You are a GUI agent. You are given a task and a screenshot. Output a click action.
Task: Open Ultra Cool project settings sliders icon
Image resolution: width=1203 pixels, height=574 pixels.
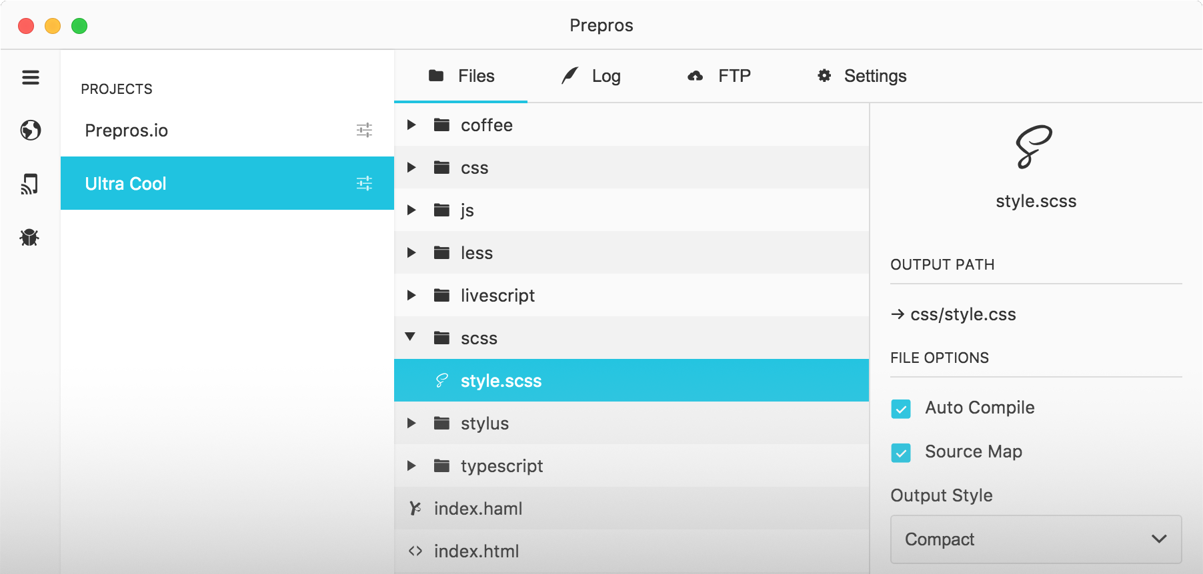[364, 183]
